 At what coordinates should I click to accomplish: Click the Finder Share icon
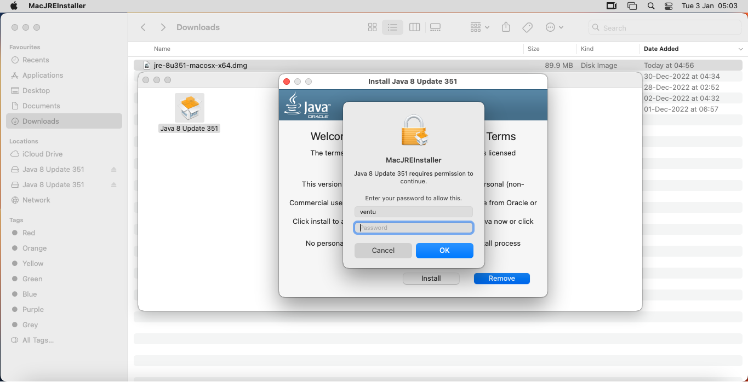pyautogui.click(x=506, y=27)
